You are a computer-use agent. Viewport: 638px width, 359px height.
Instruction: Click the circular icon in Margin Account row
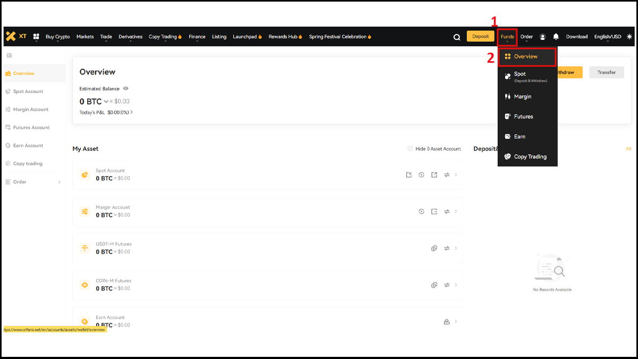422,211
